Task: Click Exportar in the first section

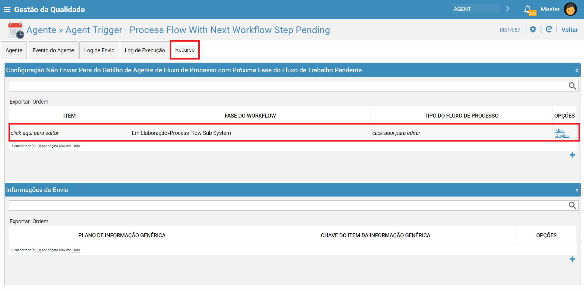Action: point(19,102)
